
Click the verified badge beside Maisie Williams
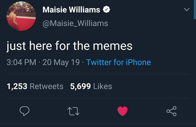(x=106, y=9)
